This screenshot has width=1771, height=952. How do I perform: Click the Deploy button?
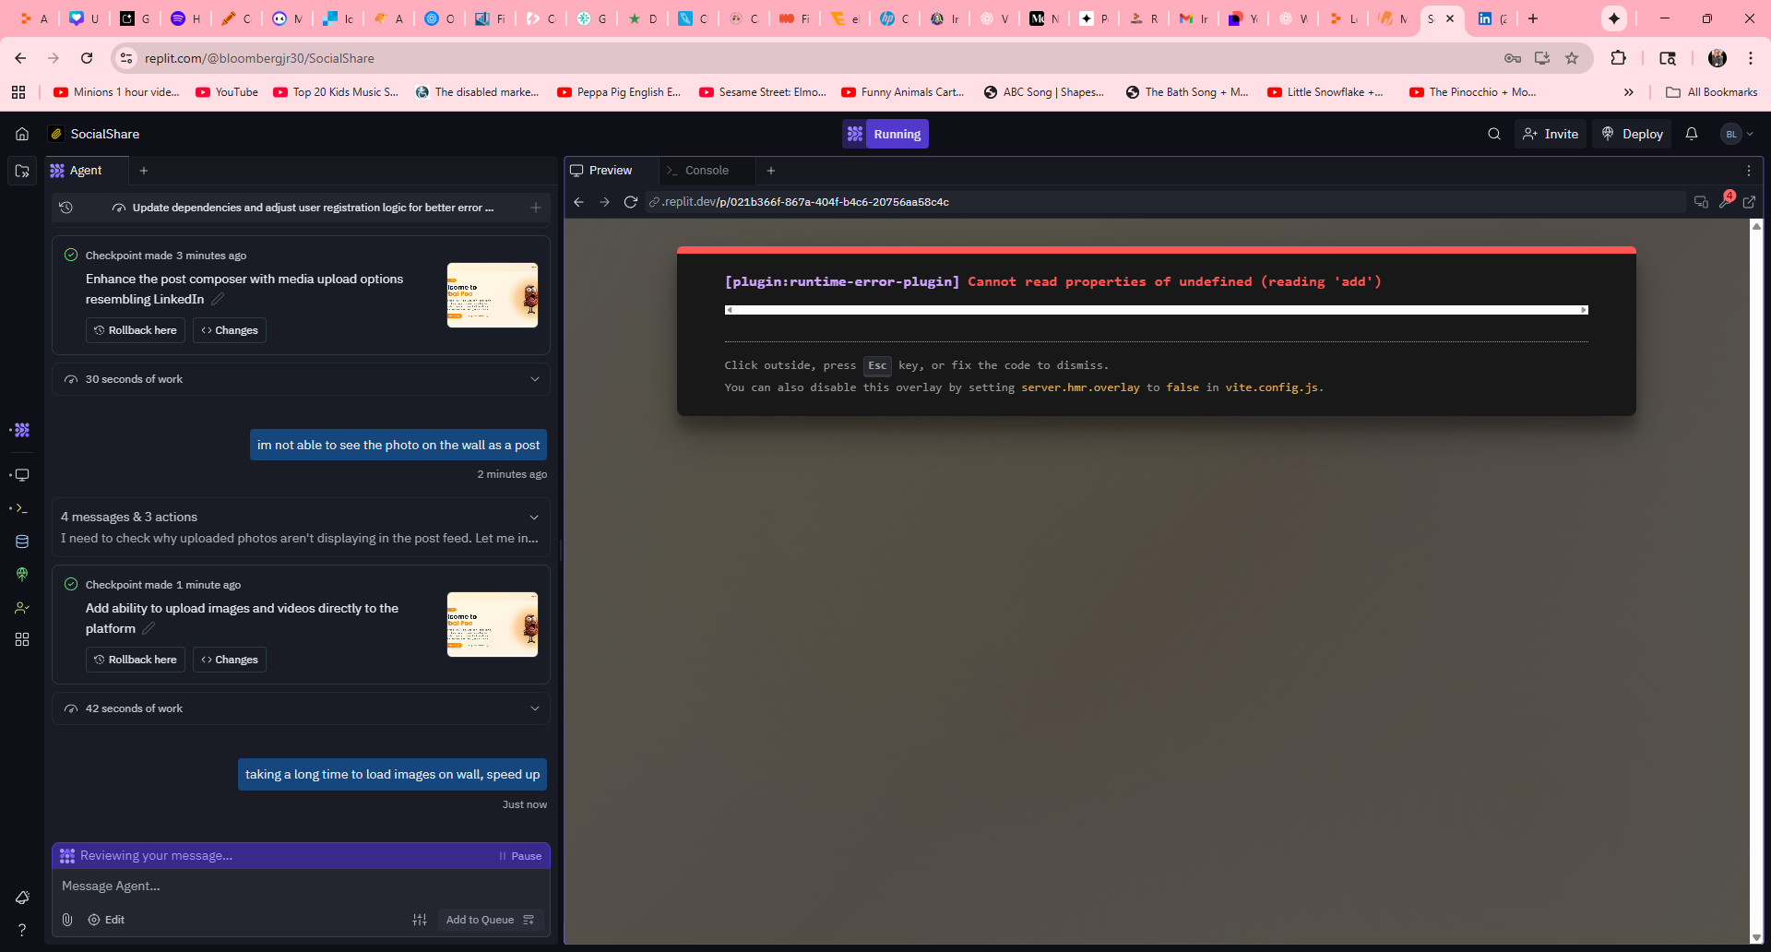[x=1632, y=134]
